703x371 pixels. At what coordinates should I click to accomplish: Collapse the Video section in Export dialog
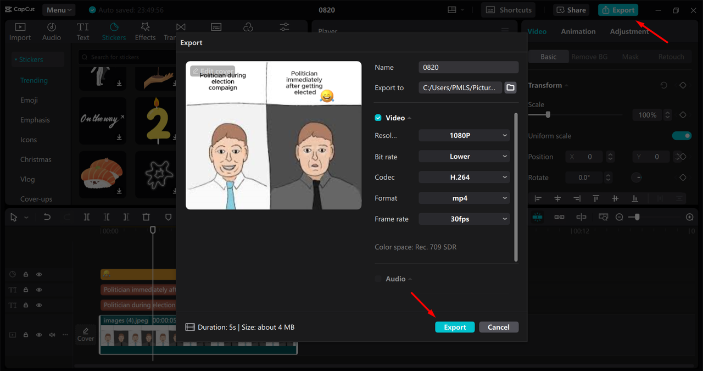409,118
